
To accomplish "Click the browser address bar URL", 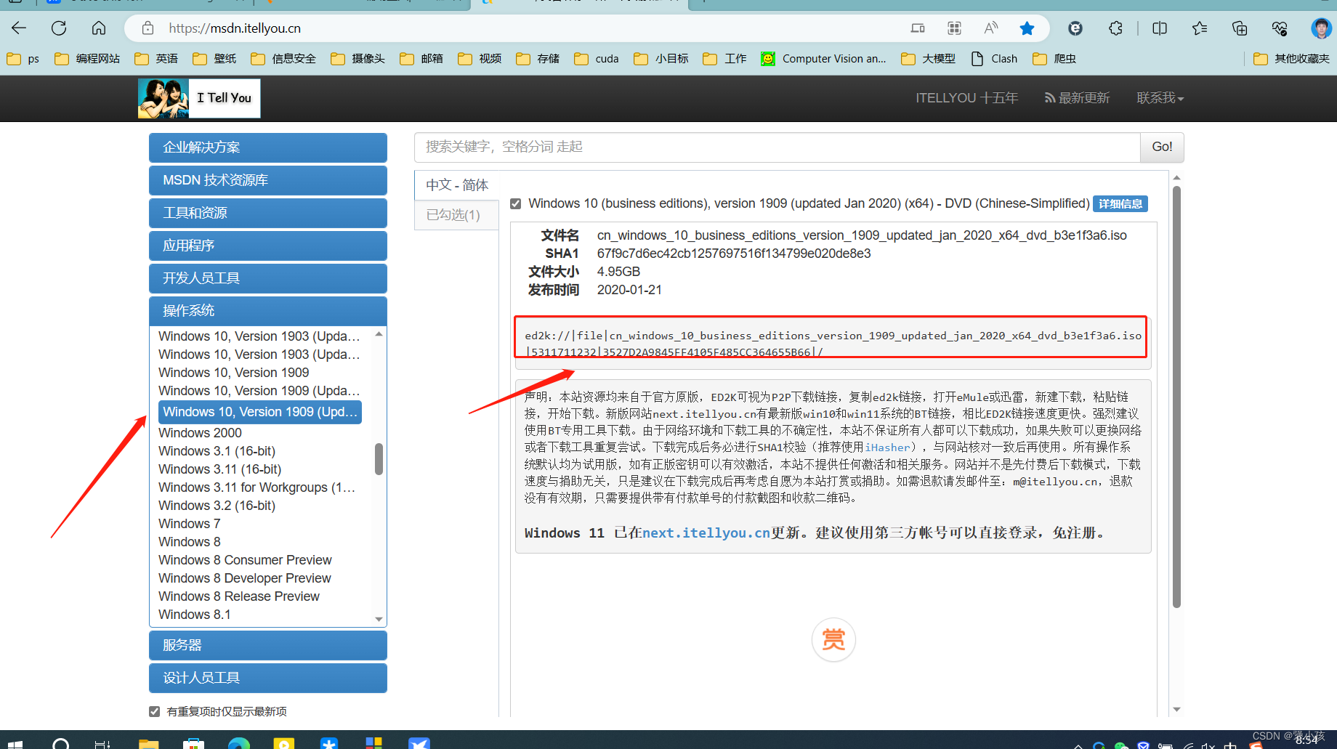I will tap(235, 28).
